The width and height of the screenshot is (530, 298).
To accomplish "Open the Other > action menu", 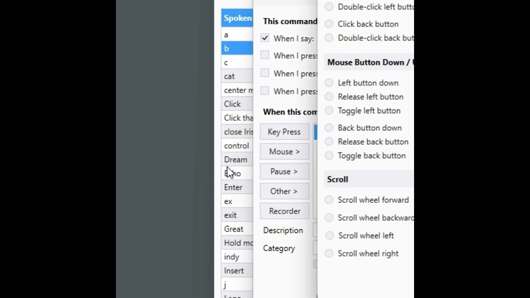I will coord(284,191).
